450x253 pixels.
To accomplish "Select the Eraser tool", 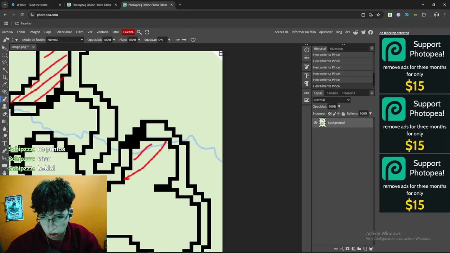I will click(x=4, y=114).
